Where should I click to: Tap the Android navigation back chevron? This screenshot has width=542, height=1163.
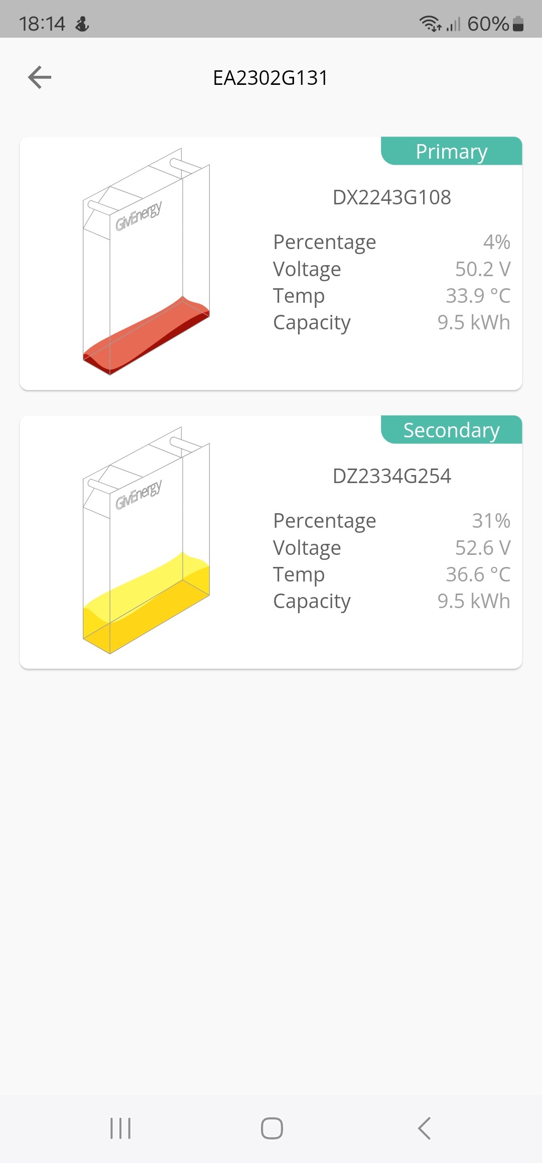point(424,1128)
